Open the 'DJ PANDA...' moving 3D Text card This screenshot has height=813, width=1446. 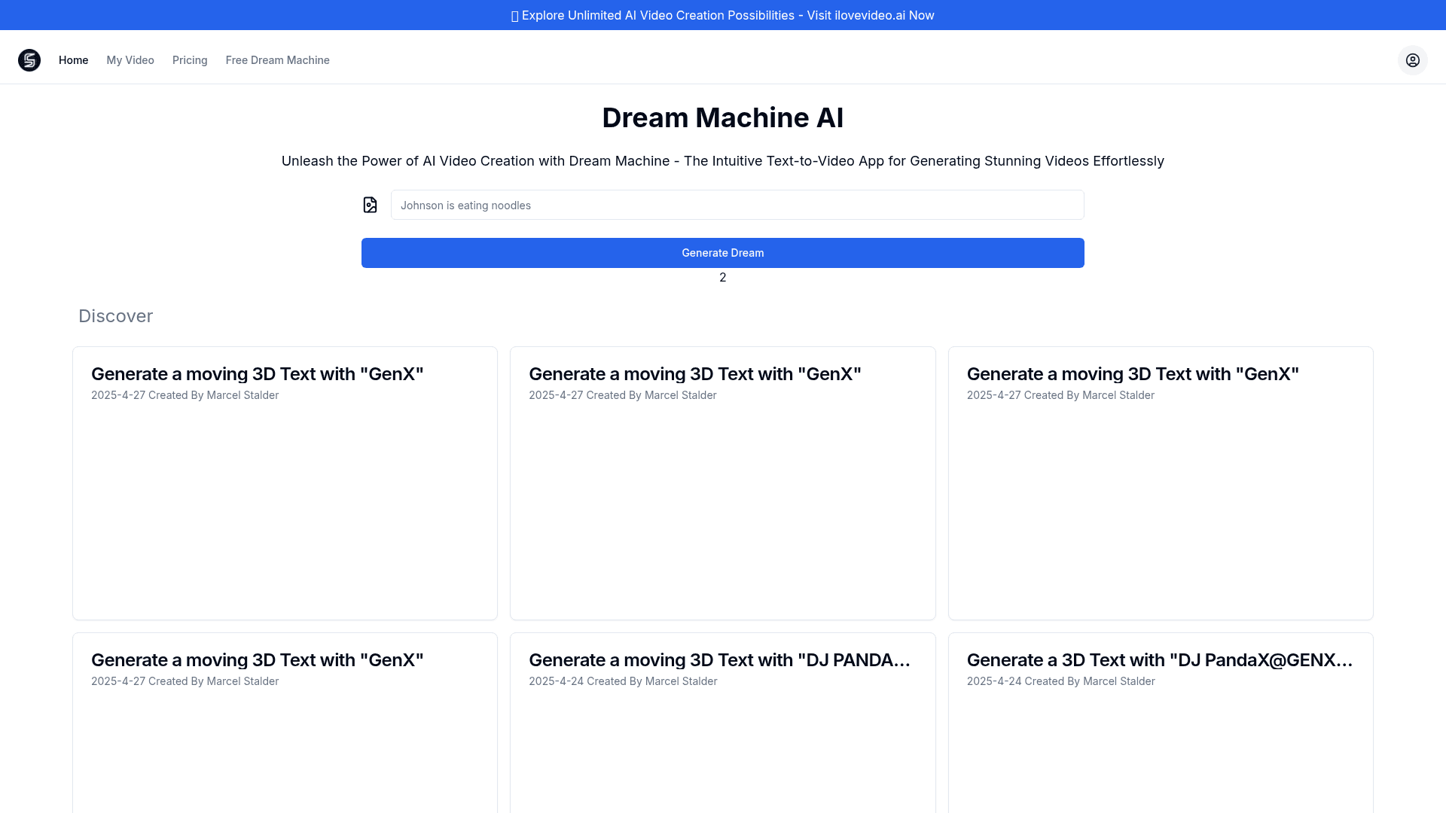(723, 723)
